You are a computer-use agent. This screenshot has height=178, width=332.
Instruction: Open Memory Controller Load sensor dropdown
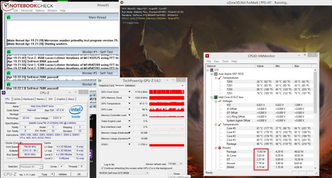click(x=129, y=115)
